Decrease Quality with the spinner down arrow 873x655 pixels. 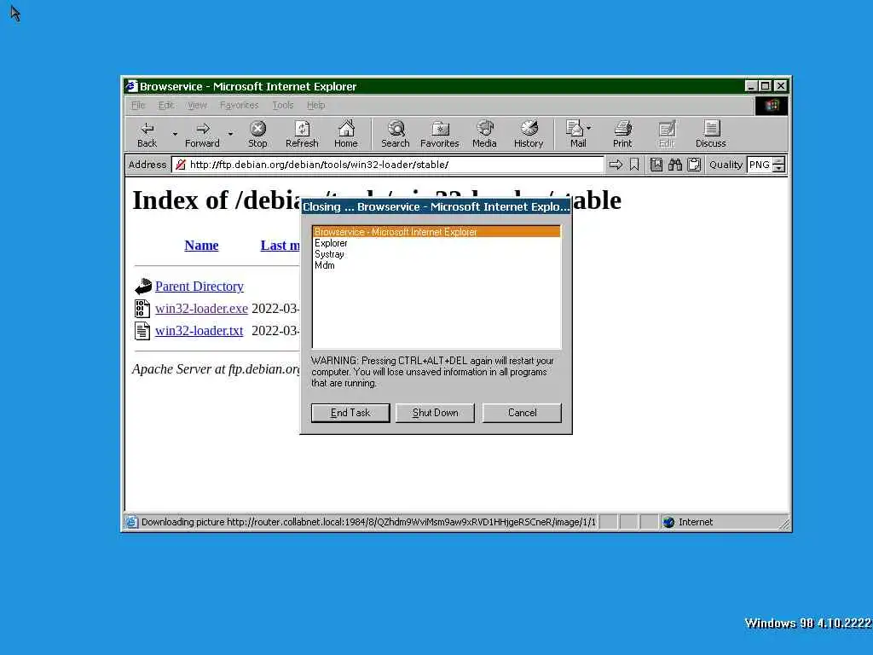(779, 168)
